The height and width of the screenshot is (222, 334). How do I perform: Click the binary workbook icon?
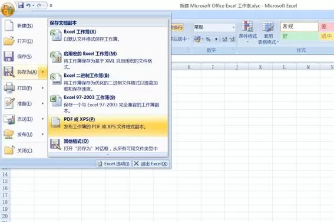coord(56,79)
